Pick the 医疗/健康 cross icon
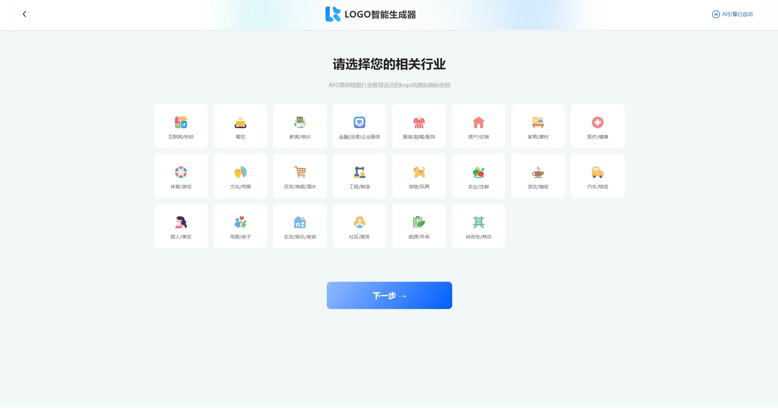The width and height of the screenshot is (778, 409). tap(598, 122)
